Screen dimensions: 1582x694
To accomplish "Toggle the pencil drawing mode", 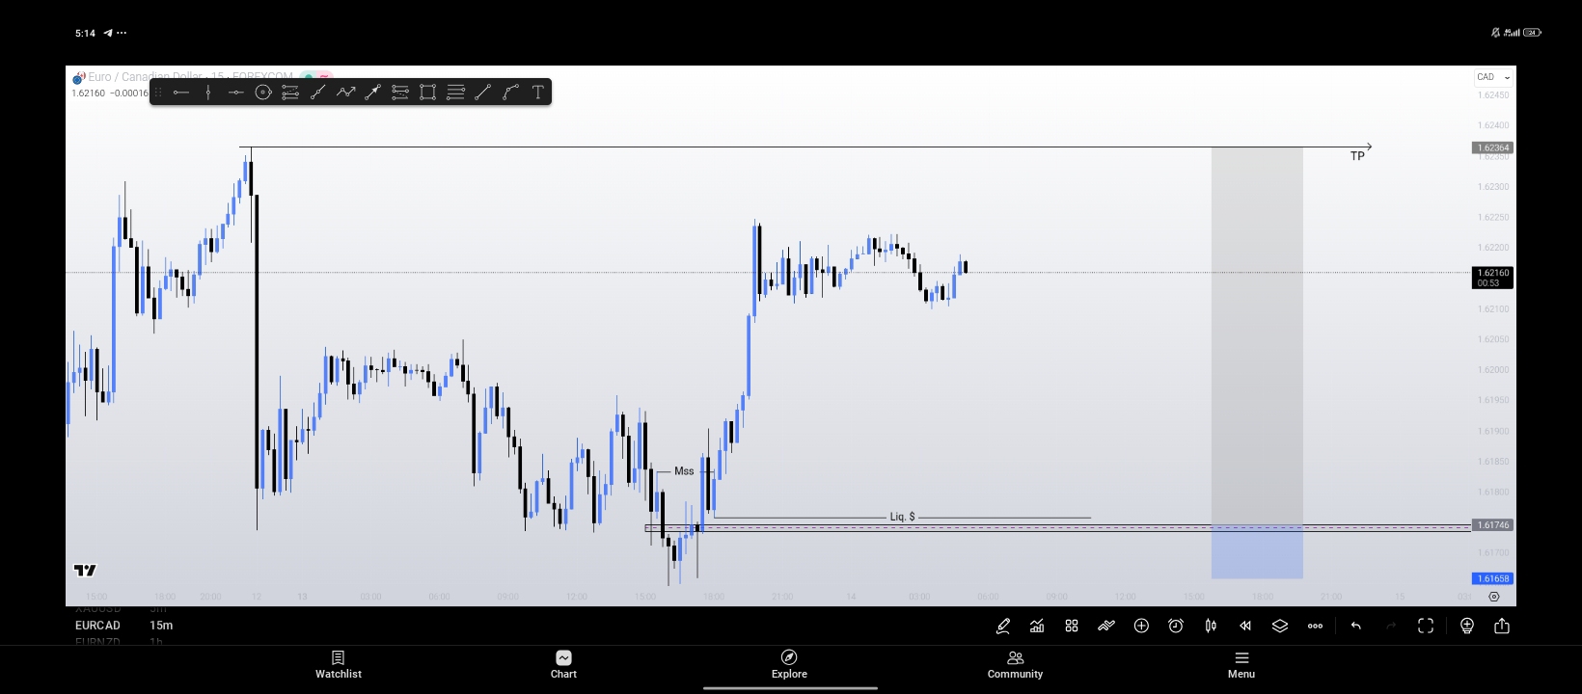I will pos(1003,626).
